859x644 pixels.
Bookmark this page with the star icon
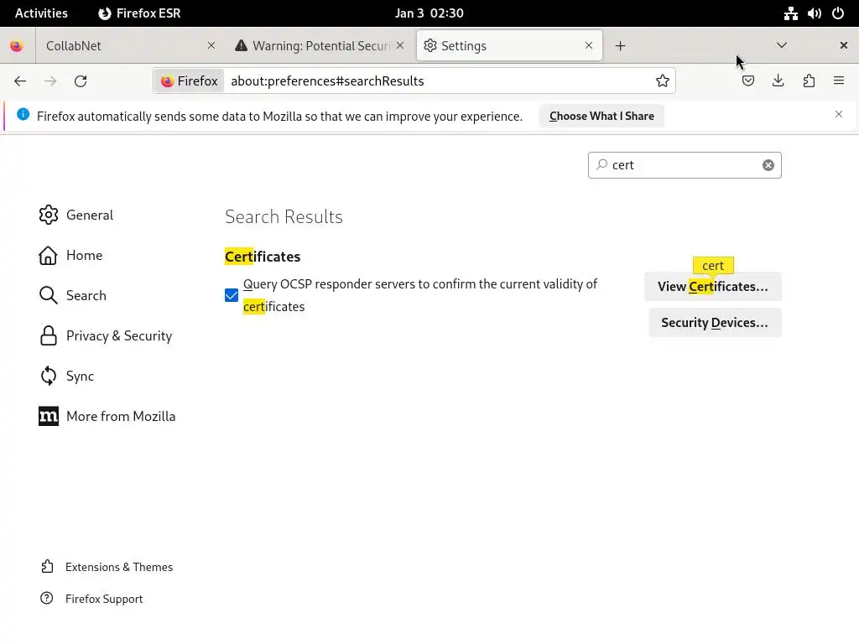pyautogui.click(x=663, y=81)
